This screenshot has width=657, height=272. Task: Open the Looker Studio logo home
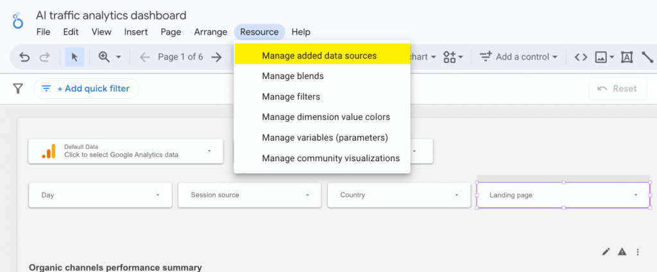coord(17,21)
